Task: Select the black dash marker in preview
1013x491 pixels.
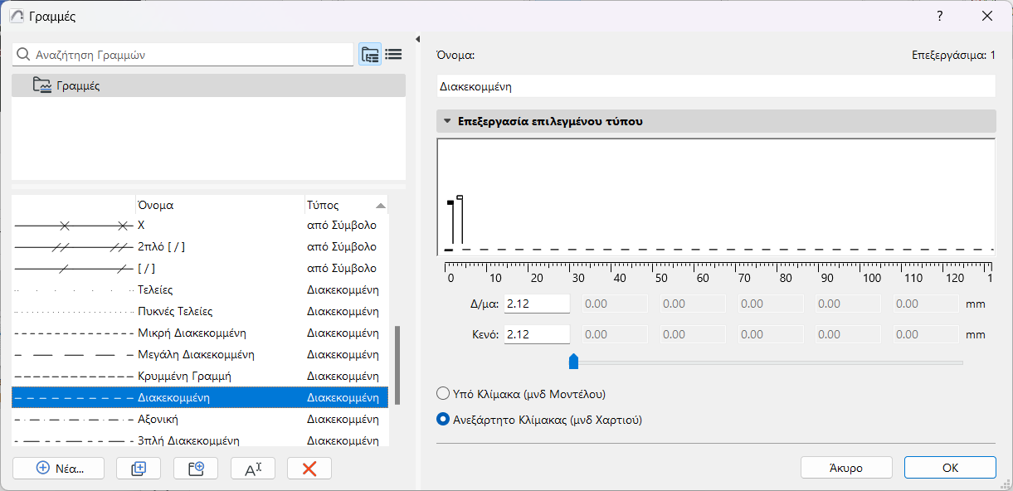Action: (450, 202)
